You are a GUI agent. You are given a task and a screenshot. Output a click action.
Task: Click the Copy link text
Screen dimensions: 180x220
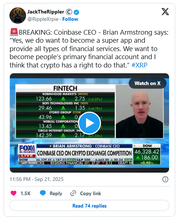tap(90, 193)
